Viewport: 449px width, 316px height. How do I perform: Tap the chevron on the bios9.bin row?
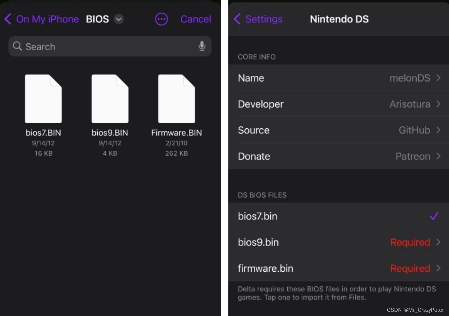(x=439, y=242)
